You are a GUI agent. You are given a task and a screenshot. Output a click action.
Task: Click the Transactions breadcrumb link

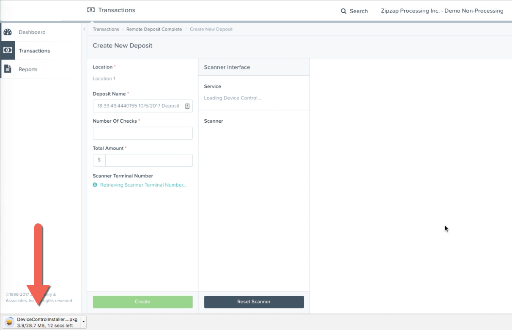click(106, 29)
